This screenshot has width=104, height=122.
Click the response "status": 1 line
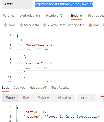(35, 112)
